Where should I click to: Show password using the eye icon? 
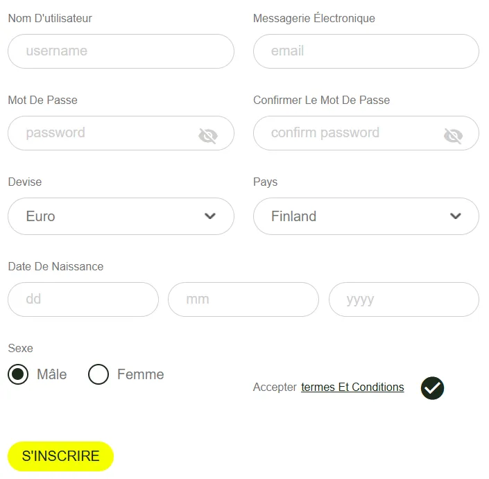pos(208,135)
